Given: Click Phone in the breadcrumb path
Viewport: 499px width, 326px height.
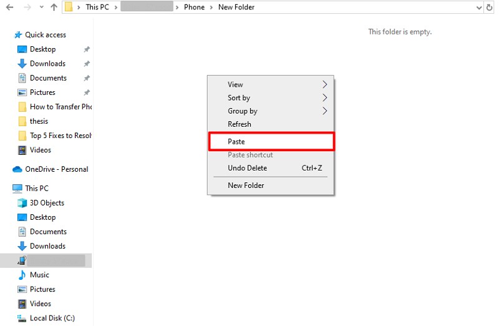Looking at the screenshot, I should 193,7.
